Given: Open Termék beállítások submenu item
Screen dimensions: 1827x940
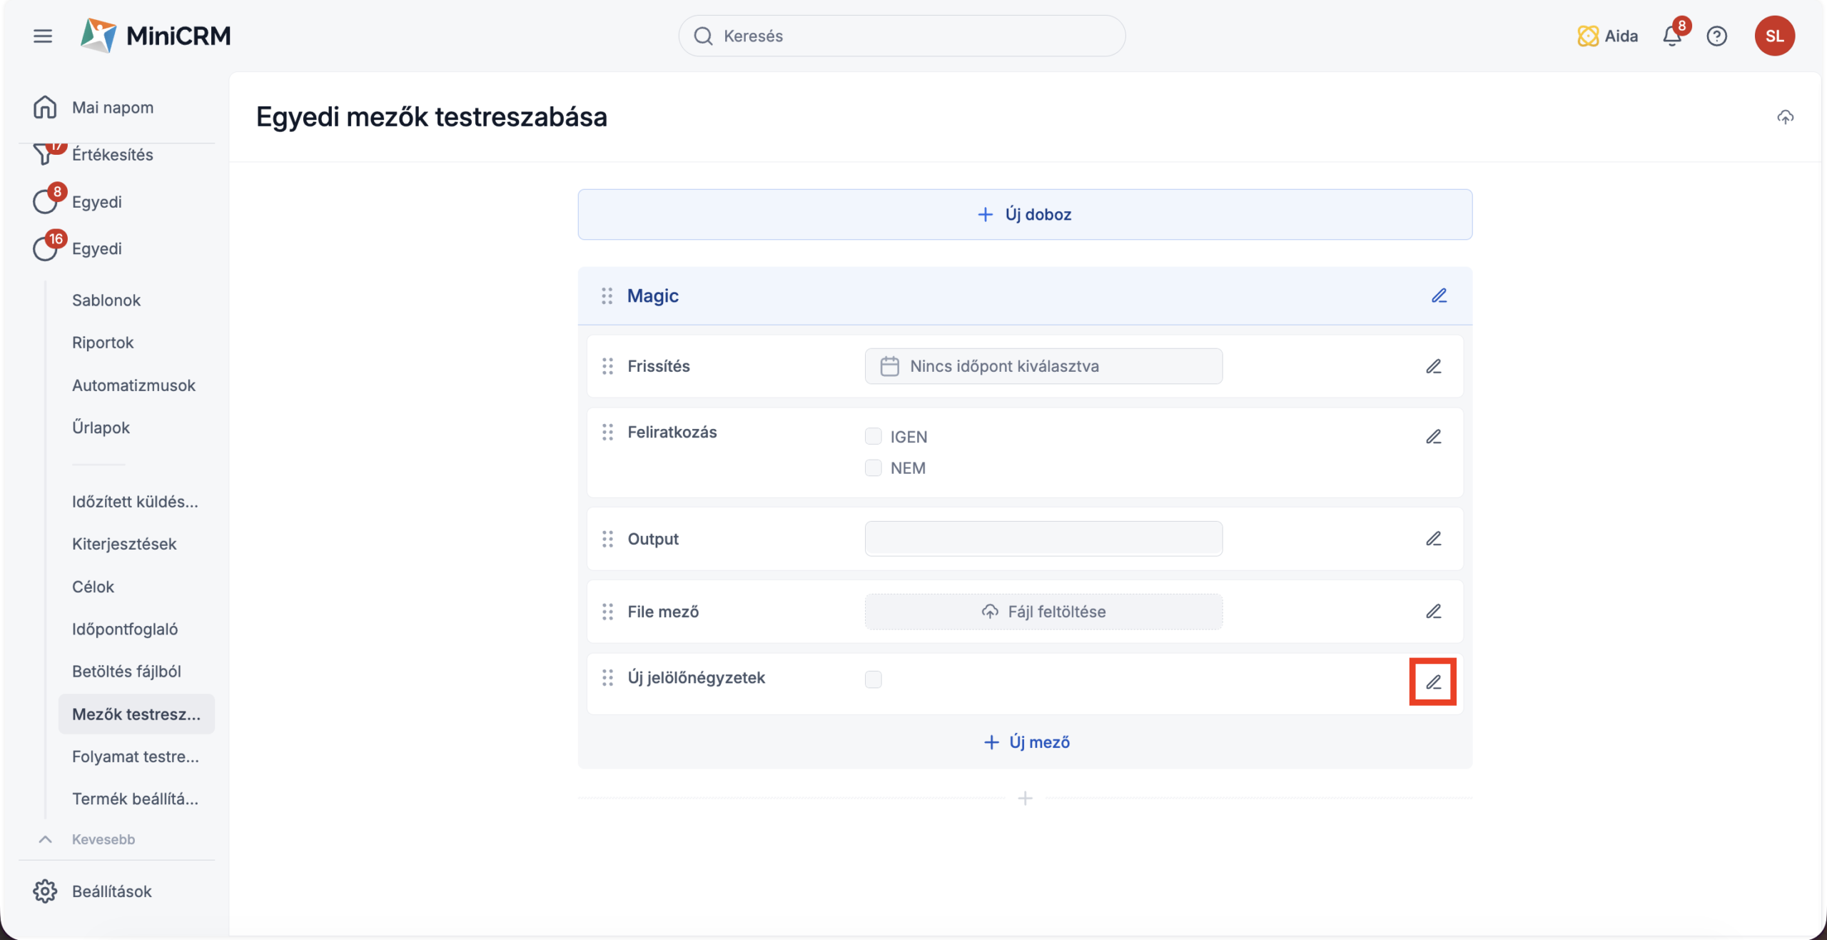Looking at the screenshot, I should 135,799.
